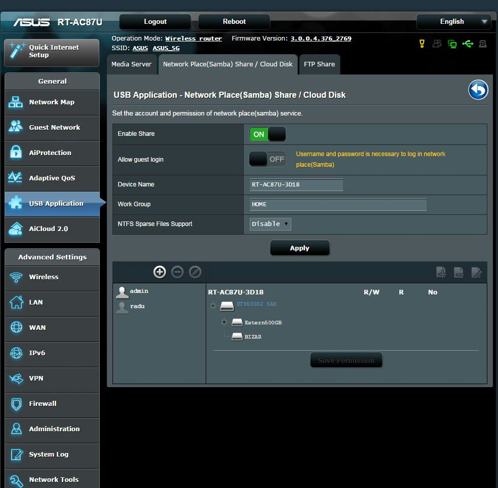Switch to the FTP Share tab
Image resolution: width=498 pixels, height=488 pixels.
320,64
